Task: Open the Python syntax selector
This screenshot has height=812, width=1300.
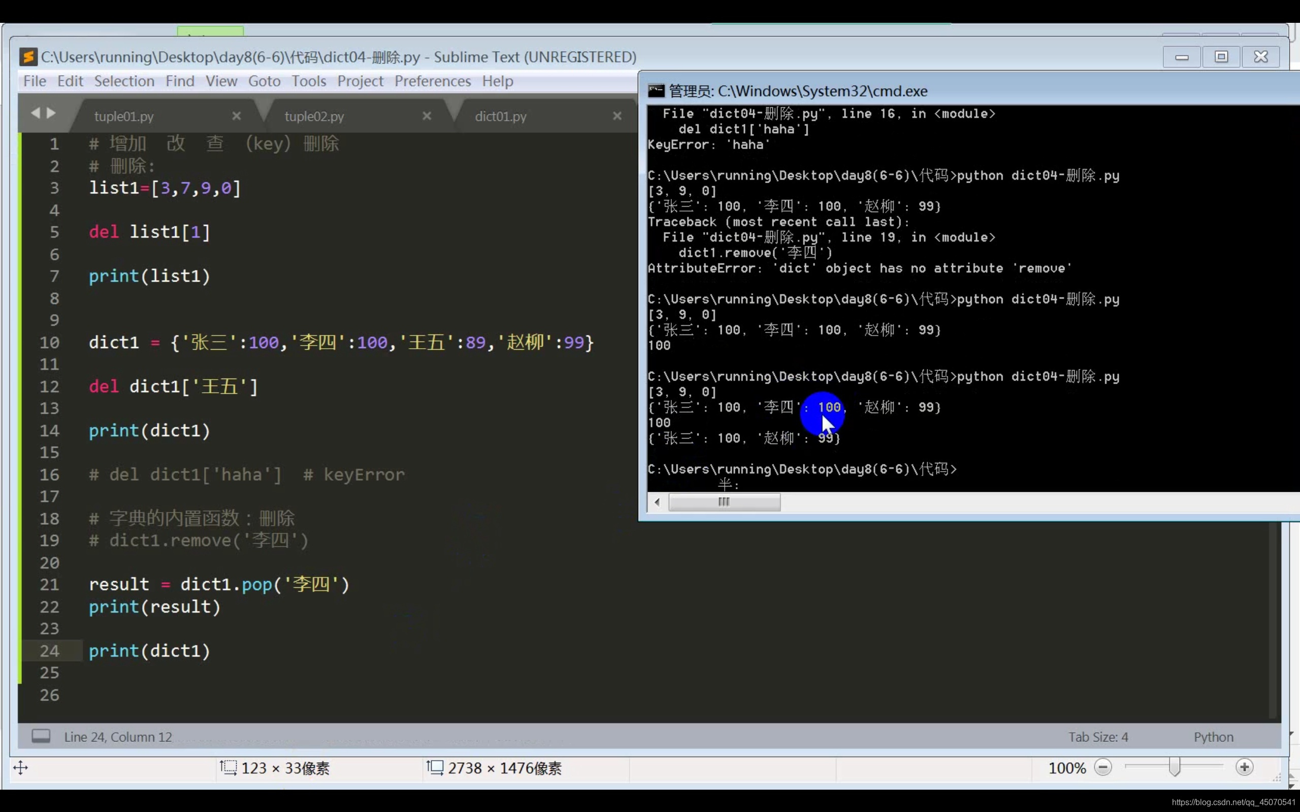Action: [1214, 737]
